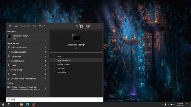
Task: Open the battery status tray icon
Action: tap(171, 104)
